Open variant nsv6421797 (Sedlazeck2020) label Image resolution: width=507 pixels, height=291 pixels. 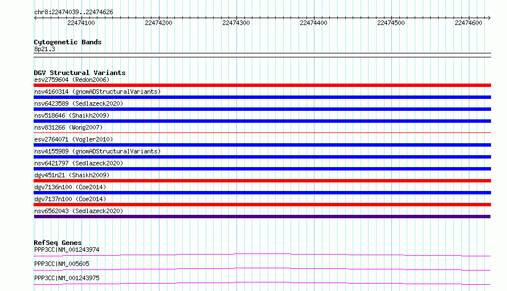point(79,163)
